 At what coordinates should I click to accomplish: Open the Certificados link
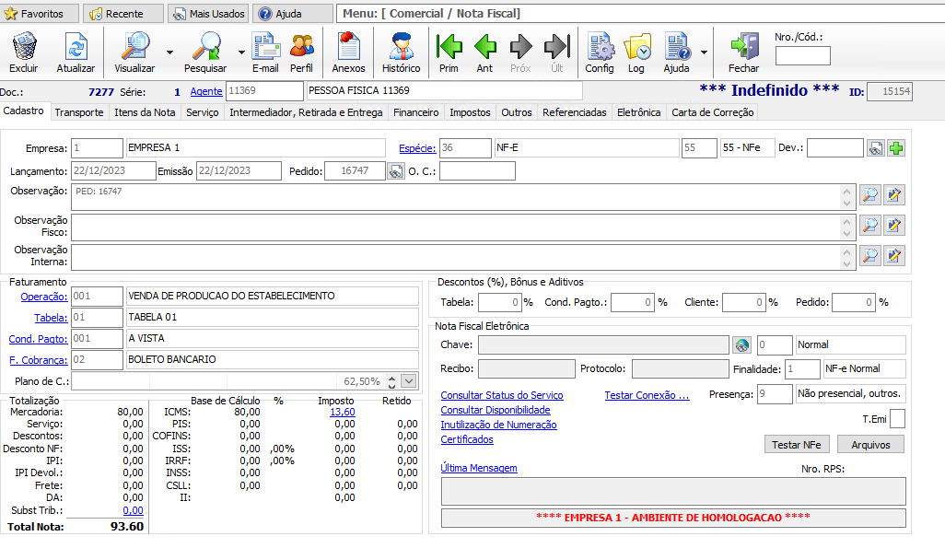click(x=467, y=439)
